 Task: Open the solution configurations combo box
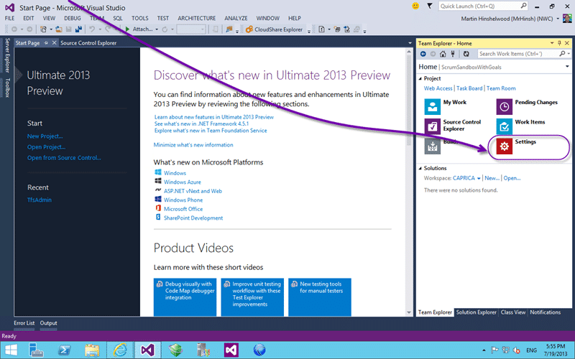point(190,29)
